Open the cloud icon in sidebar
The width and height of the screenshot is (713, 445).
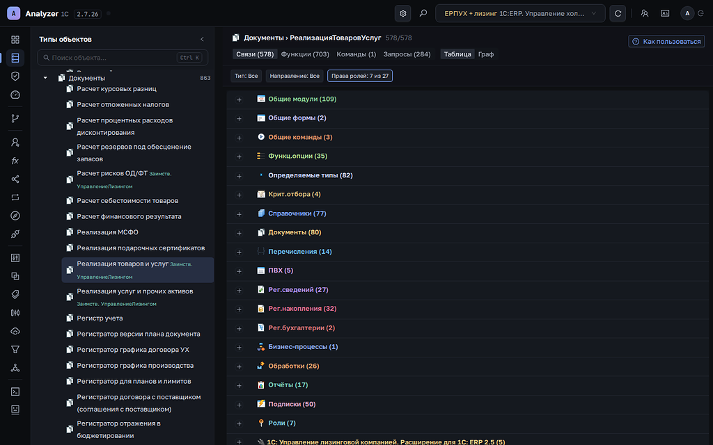(15, 331)
